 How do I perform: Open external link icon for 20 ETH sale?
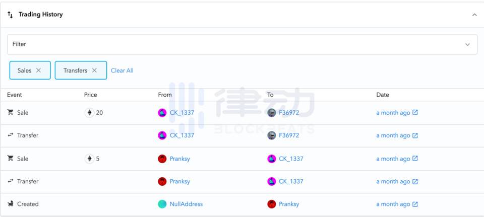click(x=415, y=113)
